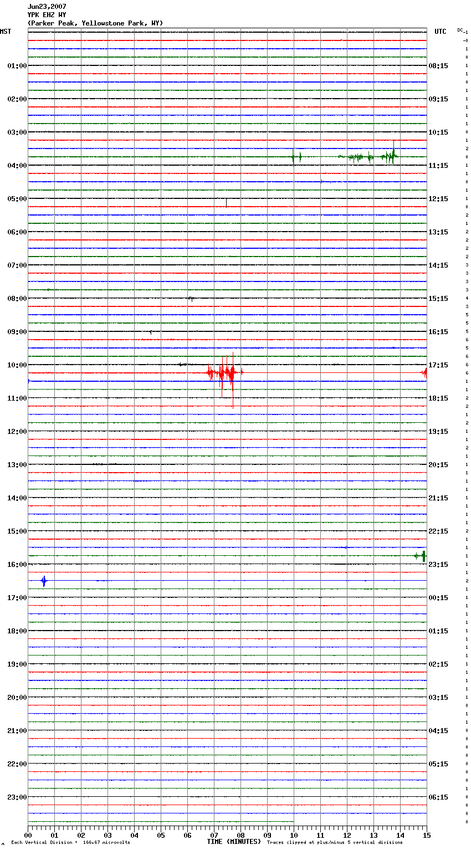
Task: Click the 22:15 UTC time label
Action: point(438,531)
